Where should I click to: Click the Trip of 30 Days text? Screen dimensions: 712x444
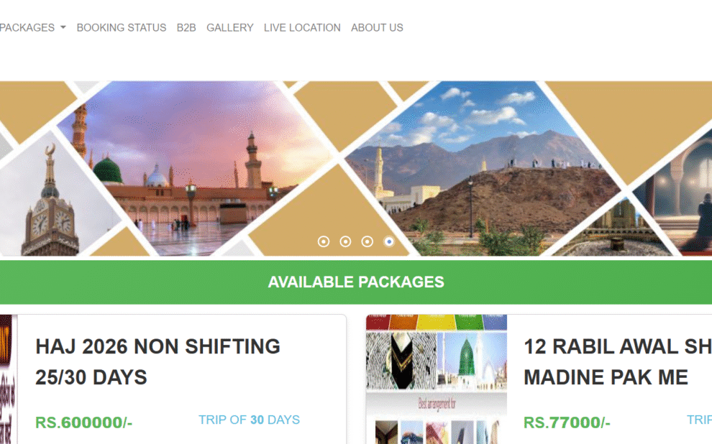pos(249,420)
